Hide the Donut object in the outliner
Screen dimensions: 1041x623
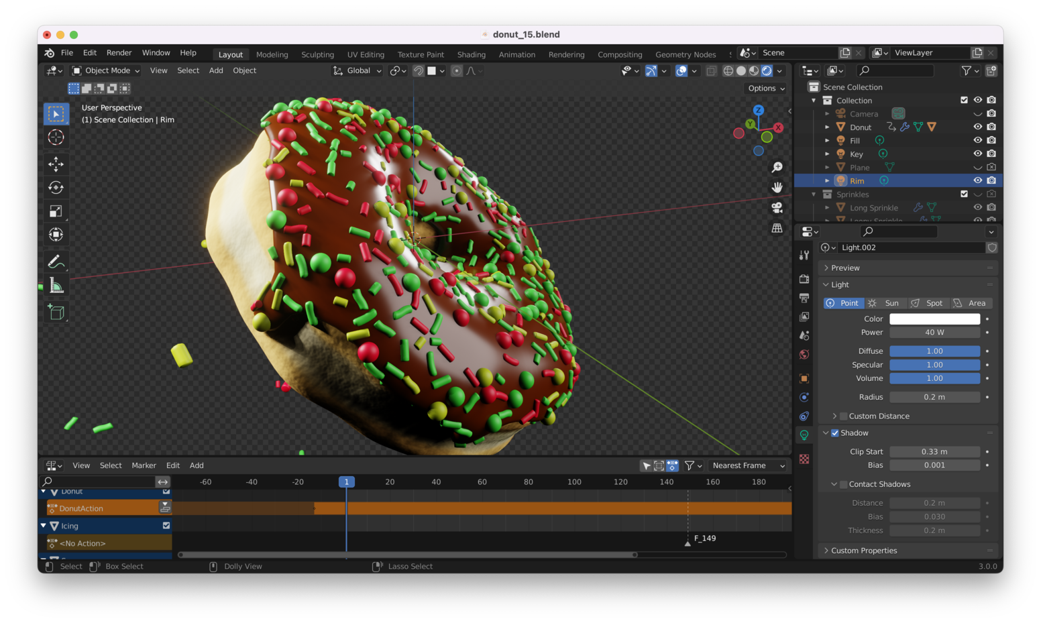[977, 127]
